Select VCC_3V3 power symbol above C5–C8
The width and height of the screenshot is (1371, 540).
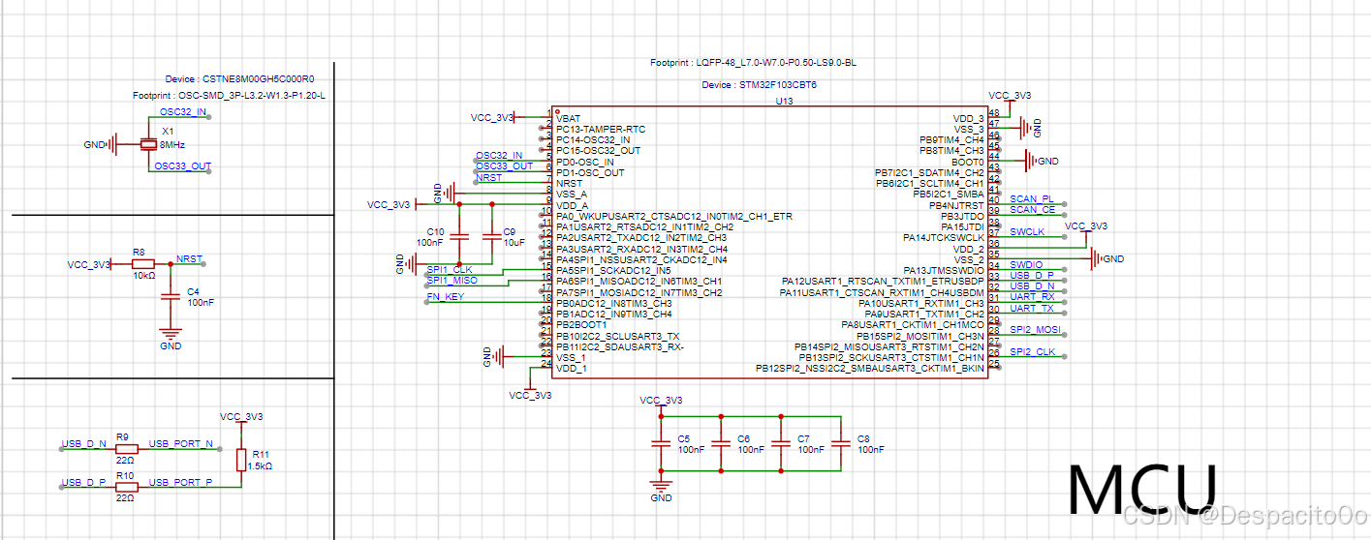661,402
